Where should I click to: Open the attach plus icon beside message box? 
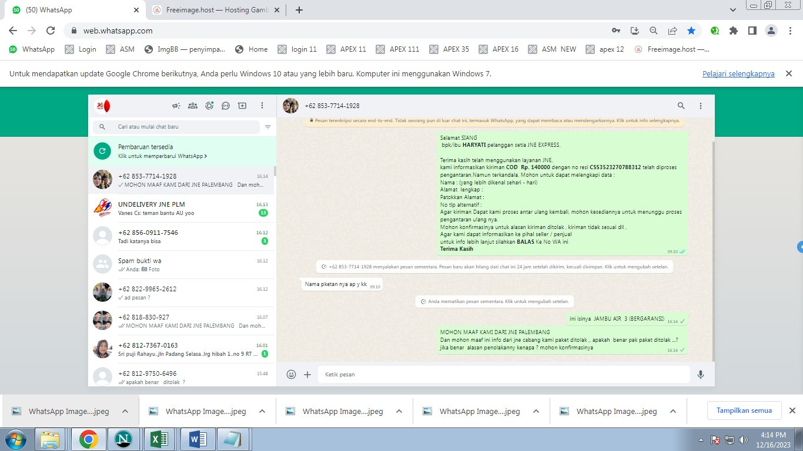click(307, 374)
